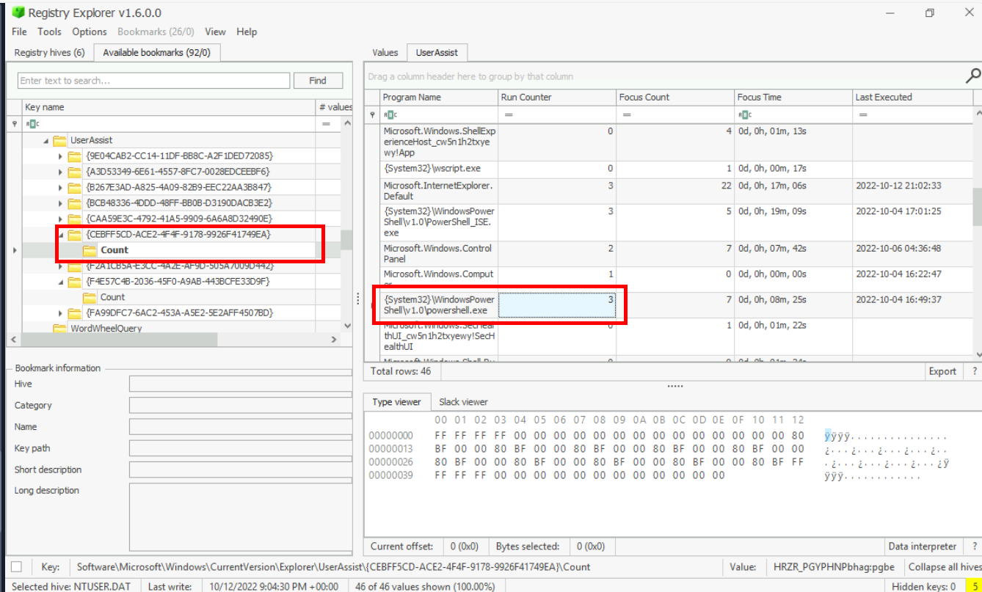Select the Count key under {F4E57C4B-2036-45F0-A9AB-443BCFE33D9F}
The height and width of the screenshot is (592, 982).
pyautogui.click(x=112, y=297)
